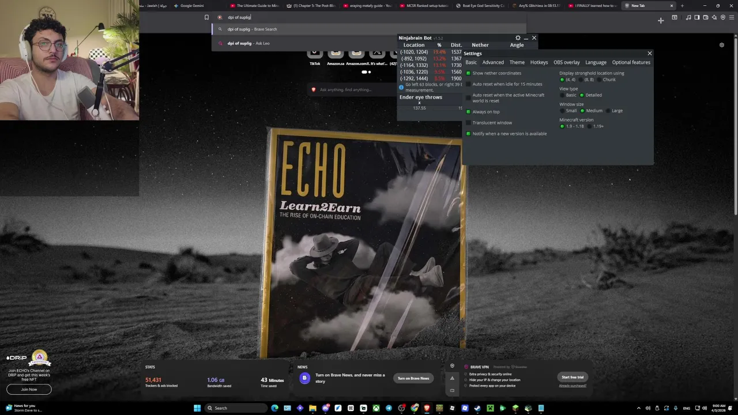Screen dimensions: 738x415
Task: Click TikTok shortcut tile
Action: pyautogui.click(x=315, y=57)
